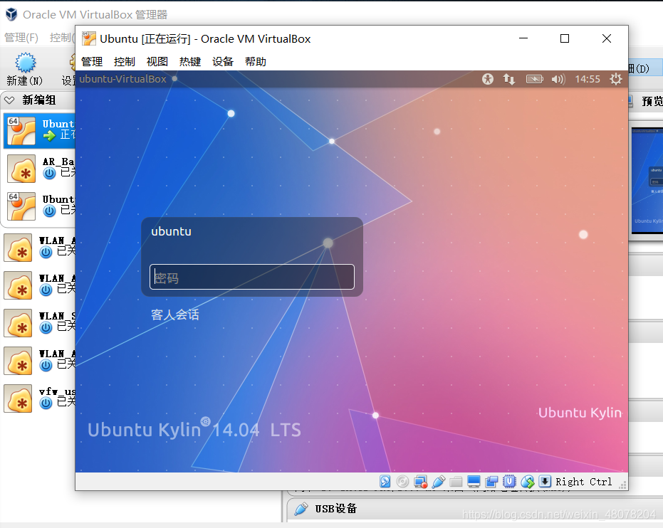Open the 热键 menu in the VM window
The image size is (663, 528).
coord(189,61)
